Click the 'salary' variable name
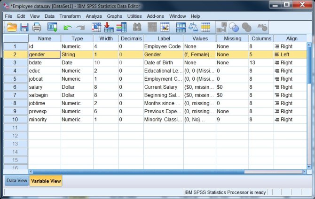 click(x=36, y=87)
